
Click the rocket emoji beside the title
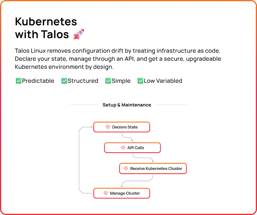coord(79,34)
